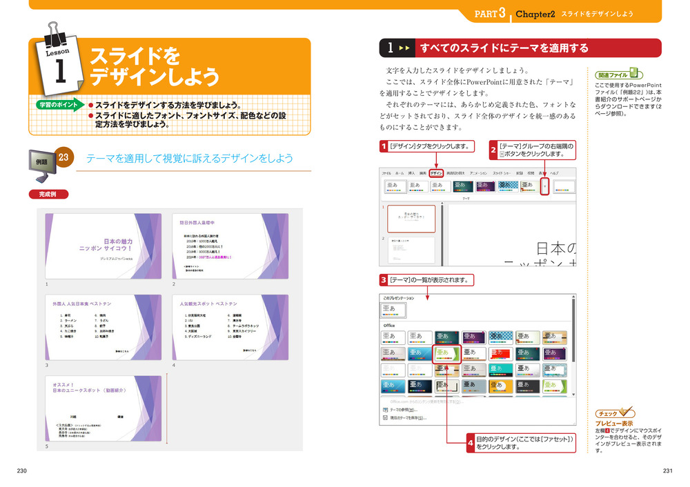Image resolution: width=690 pixels, height=487 pixels.
Task: Click the テーマの参照 link text
Action: (x=404, y=409)
